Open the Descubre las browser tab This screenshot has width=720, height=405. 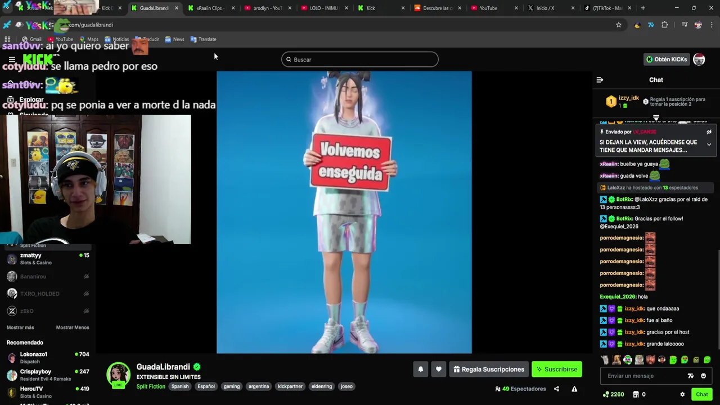(436, 8)
